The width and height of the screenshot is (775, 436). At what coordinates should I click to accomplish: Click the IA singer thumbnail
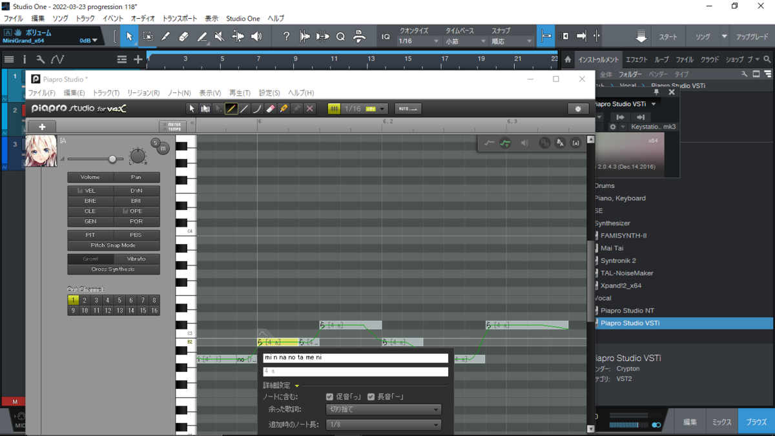(41, 152)
